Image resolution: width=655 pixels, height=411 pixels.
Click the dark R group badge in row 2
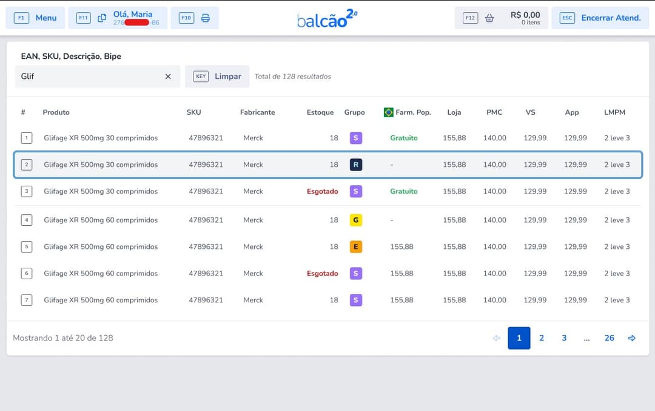(356, 165)
